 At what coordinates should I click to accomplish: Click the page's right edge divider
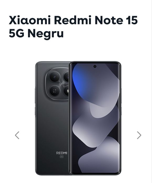click(151, 92)
